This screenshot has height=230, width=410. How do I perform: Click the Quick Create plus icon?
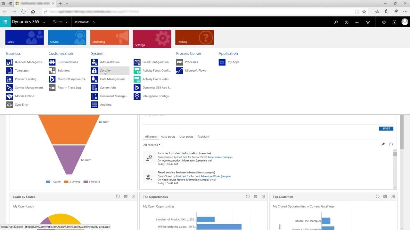pos(357,22)
